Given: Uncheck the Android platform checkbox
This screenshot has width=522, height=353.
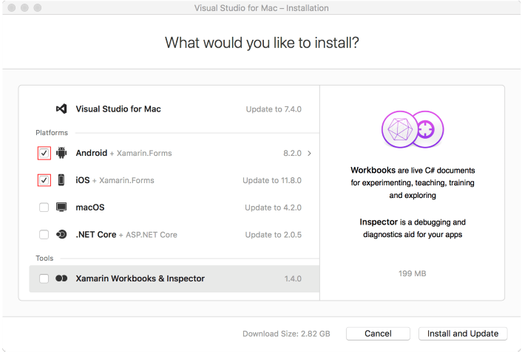Looking at the screenshot, I should [x=44, y=153].
